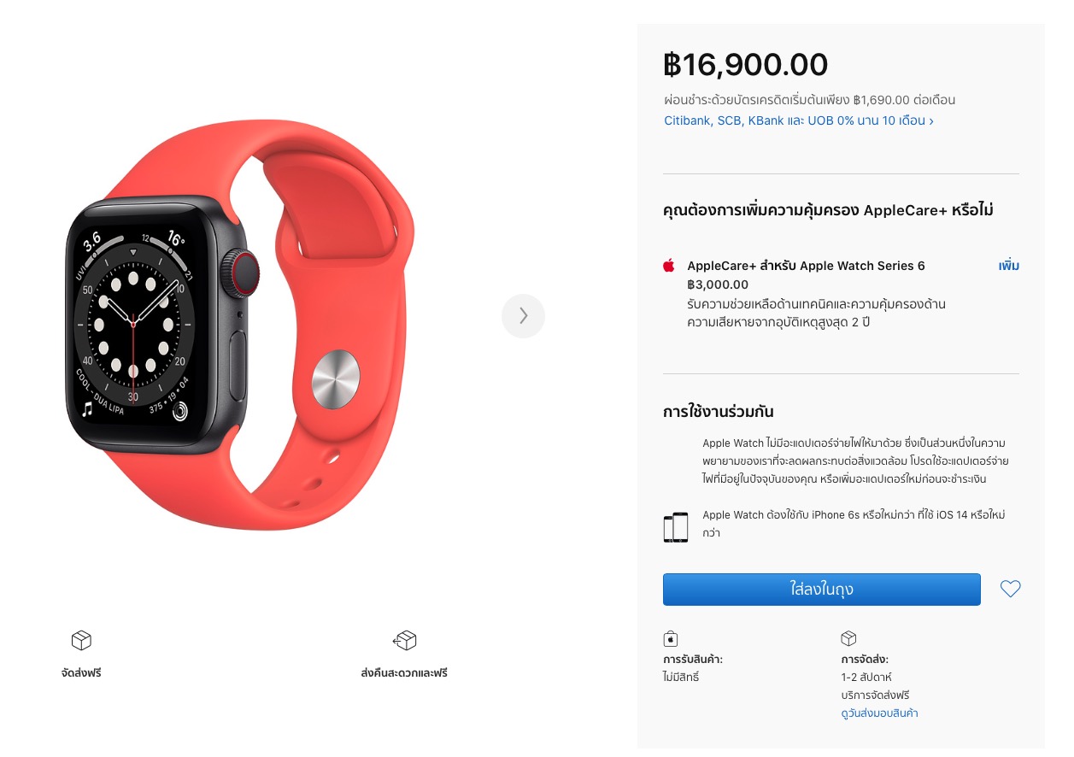Click the red Apple logo AppleCare icon

coord(669,265)
